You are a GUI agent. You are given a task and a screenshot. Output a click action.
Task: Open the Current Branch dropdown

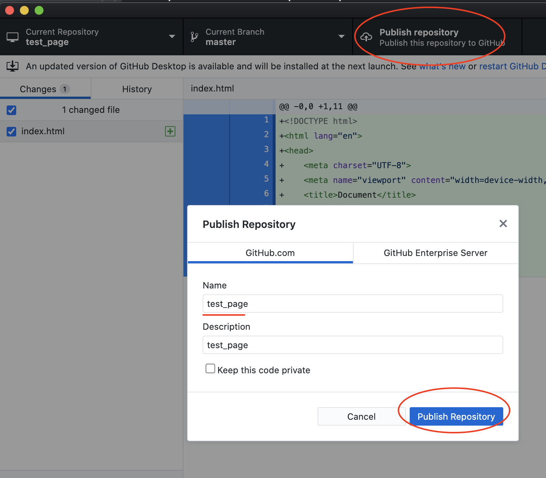pyautogui.click(x=341, y=37)
